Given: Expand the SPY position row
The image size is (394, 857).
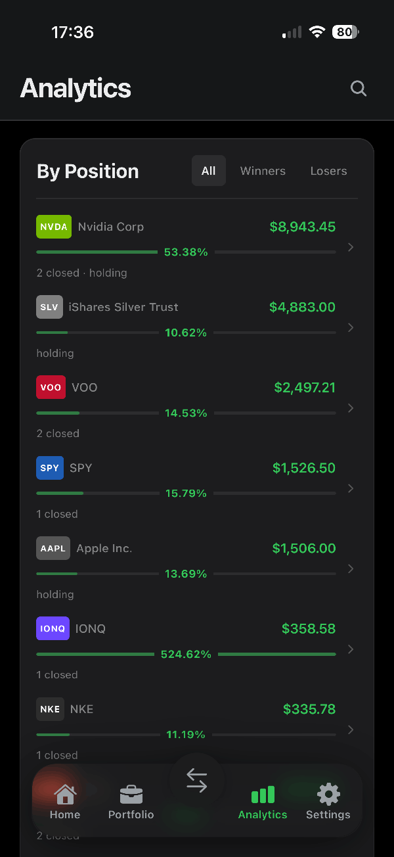Looking at the screenshot, I should click(x=350, y=488).
